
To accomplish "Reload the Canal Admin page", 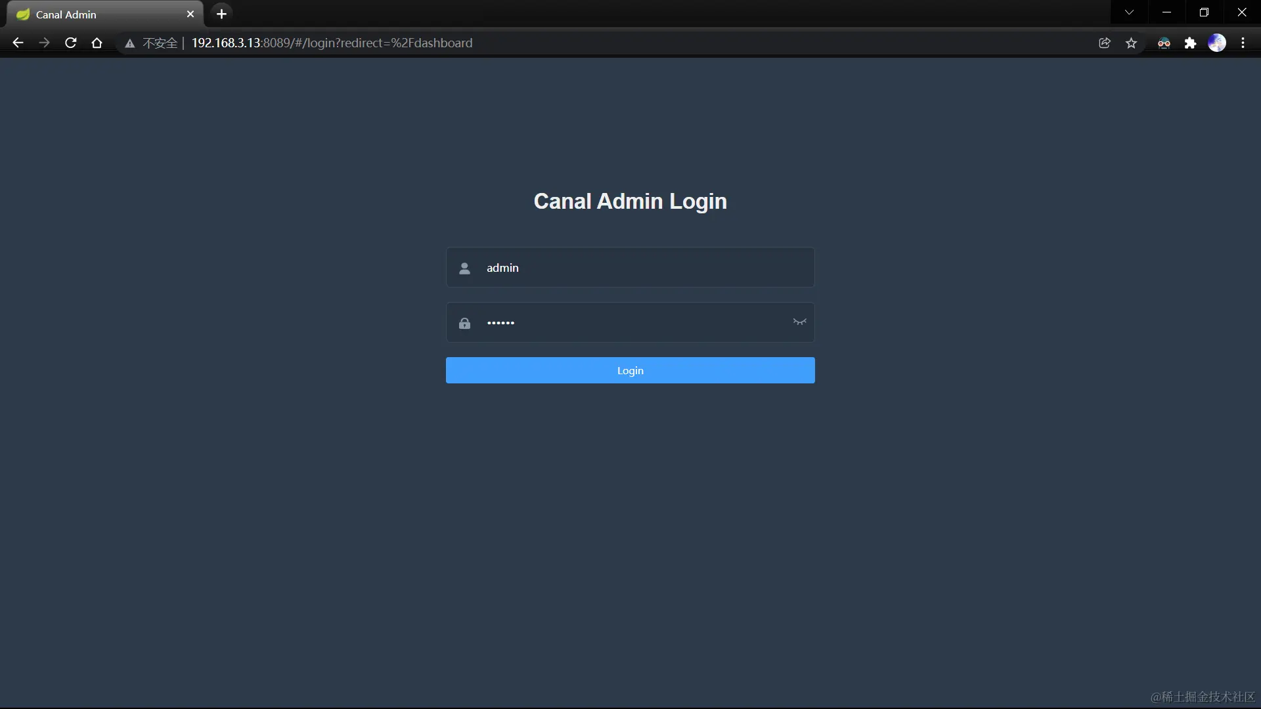I will tap(71, 43).
